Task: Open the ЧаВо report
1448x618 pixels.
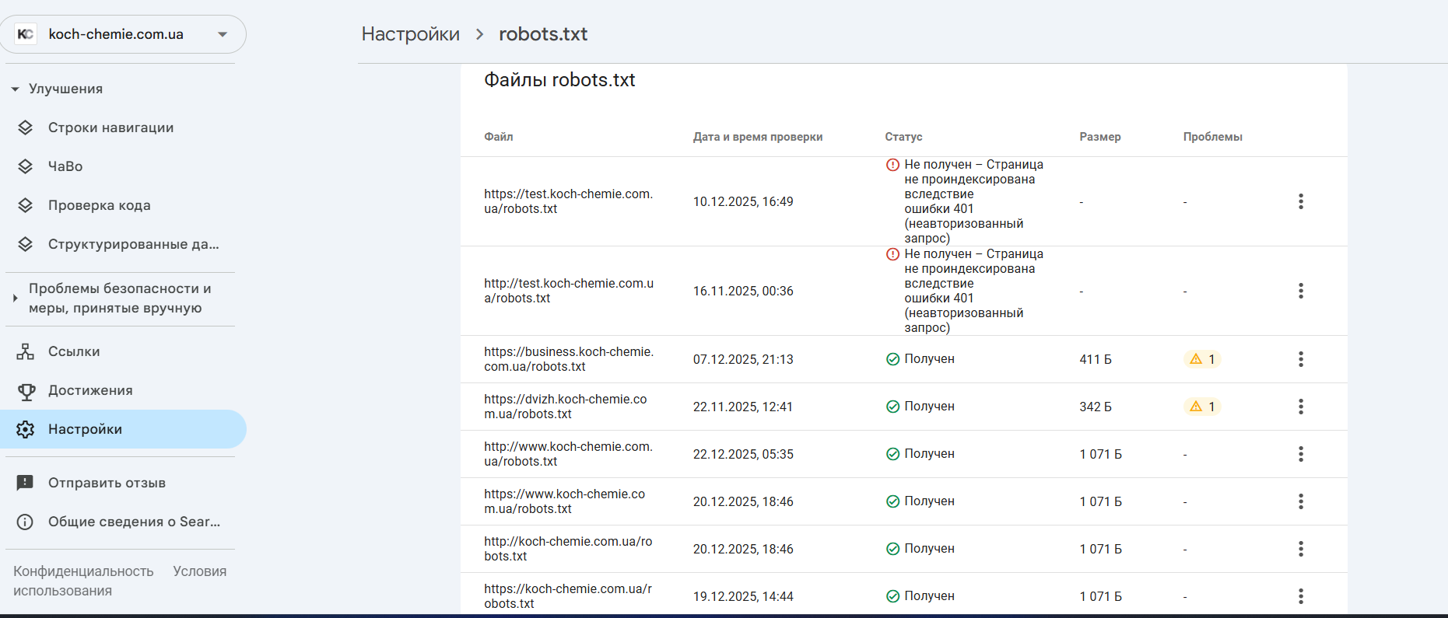Action: [x=123, y=166]
